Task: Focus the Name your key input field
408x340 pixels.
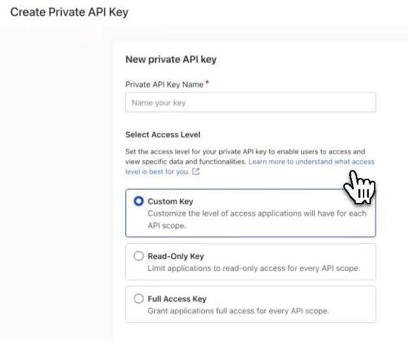Action: [x=250, y=102]
